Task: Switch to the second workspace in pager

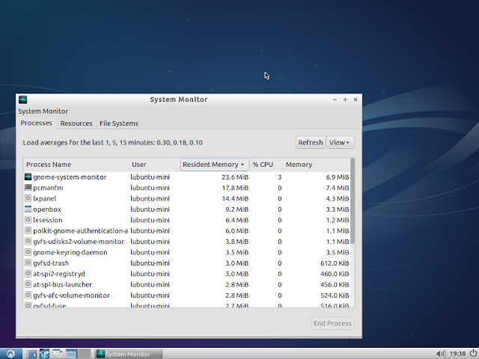Action: [x=85, y=354]
